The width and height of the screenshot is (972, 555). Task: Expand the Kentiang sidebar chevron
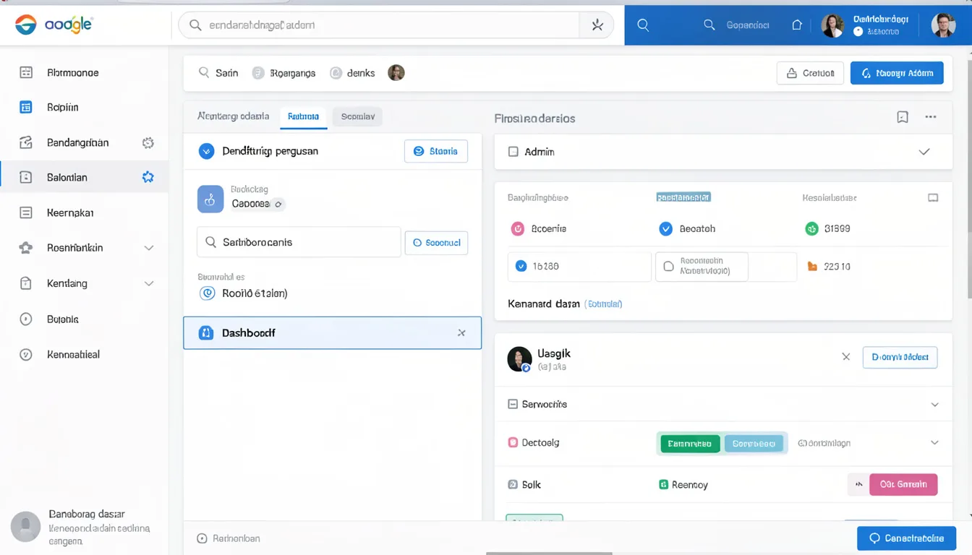tap(149, 283)
